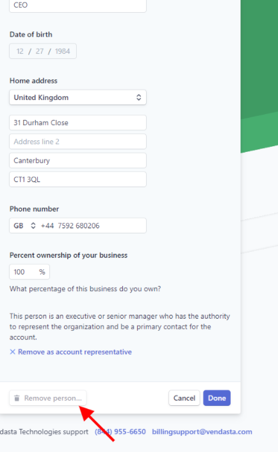Image resolution: width=278 pixels, height=452 pixels.
Task: Click the (844) 955-6650 phone link
Action: 120,431
